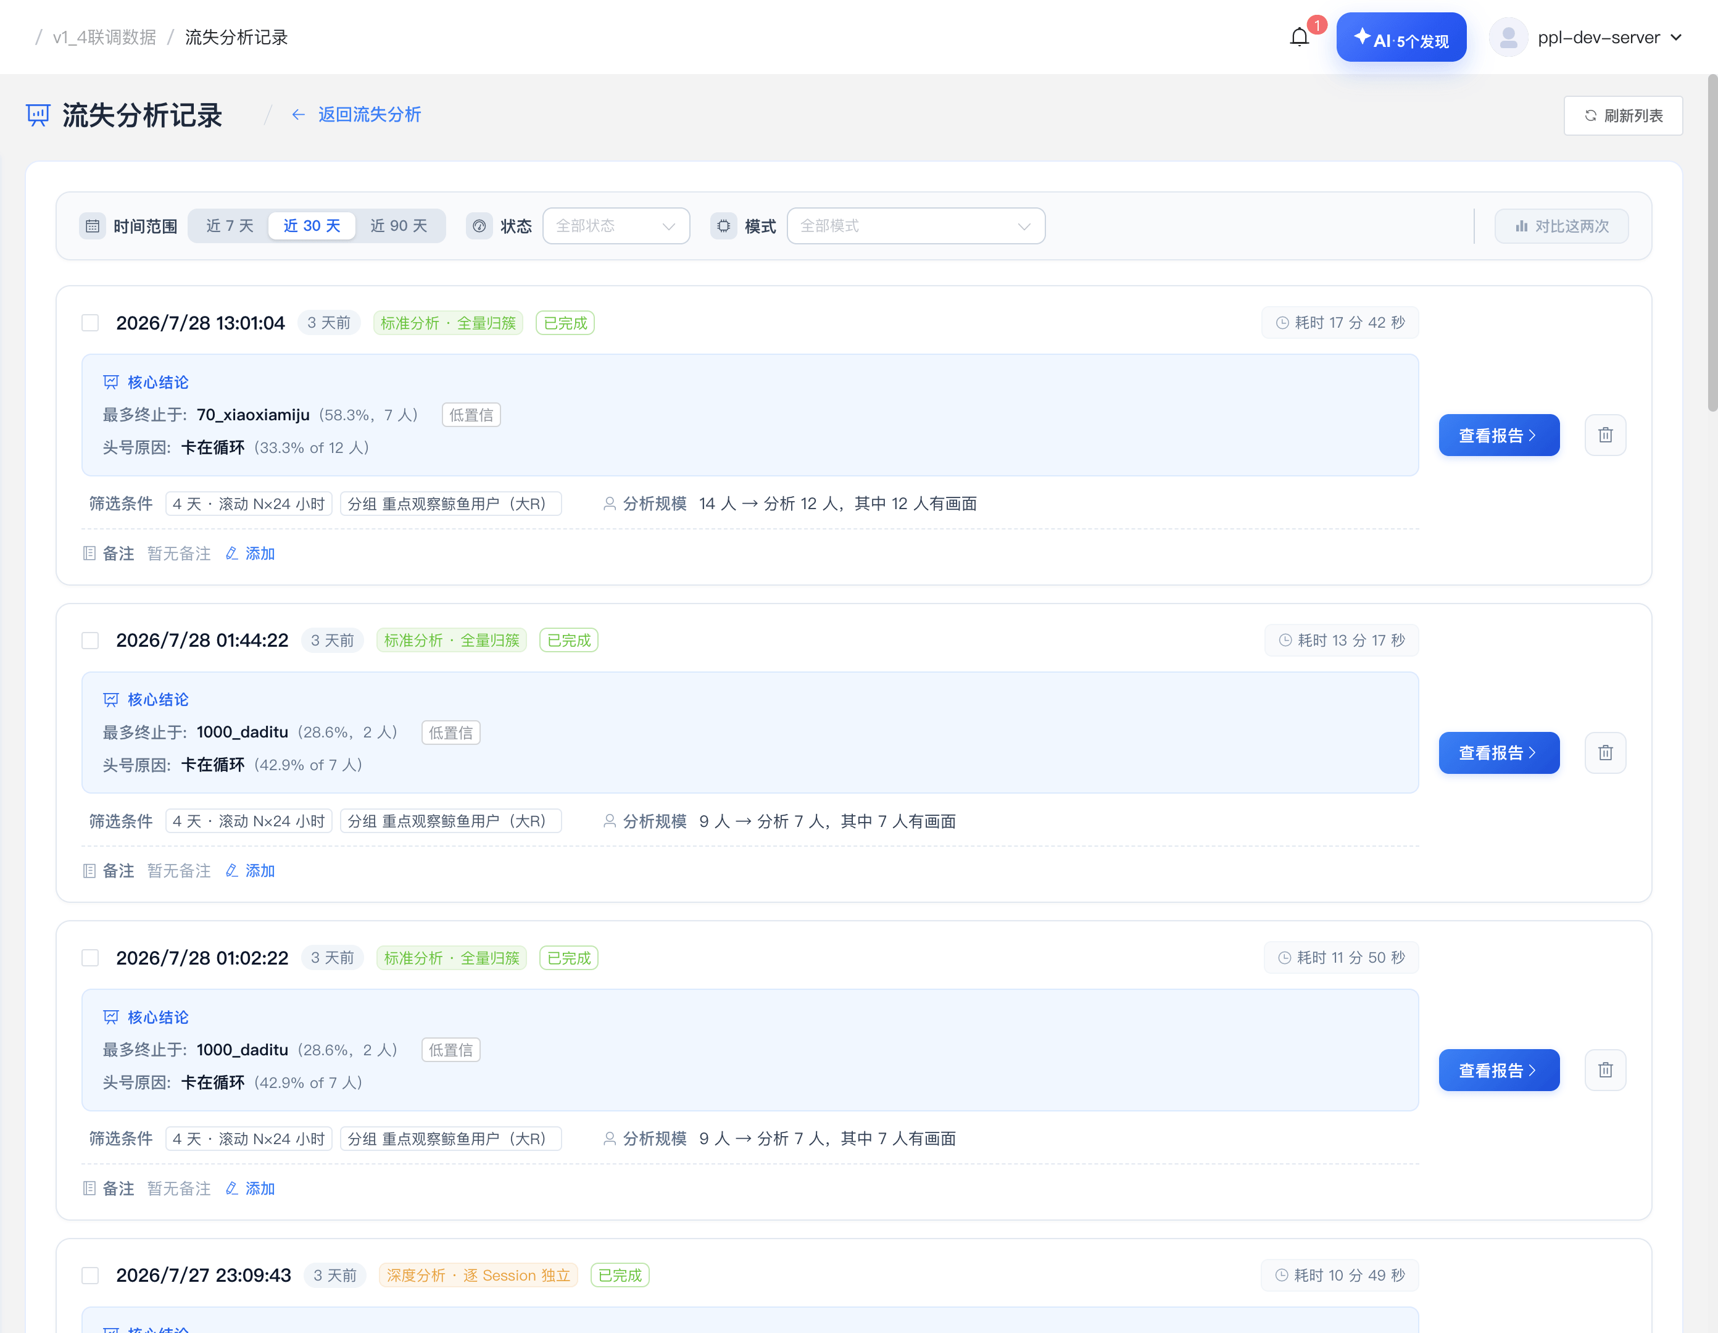Add a note to the 01:02:22 record
1718x1333 pixels.
click(251, 1188)
